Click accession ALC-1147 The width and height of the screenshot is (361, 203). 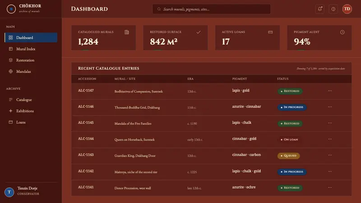[x=86, y=91]
